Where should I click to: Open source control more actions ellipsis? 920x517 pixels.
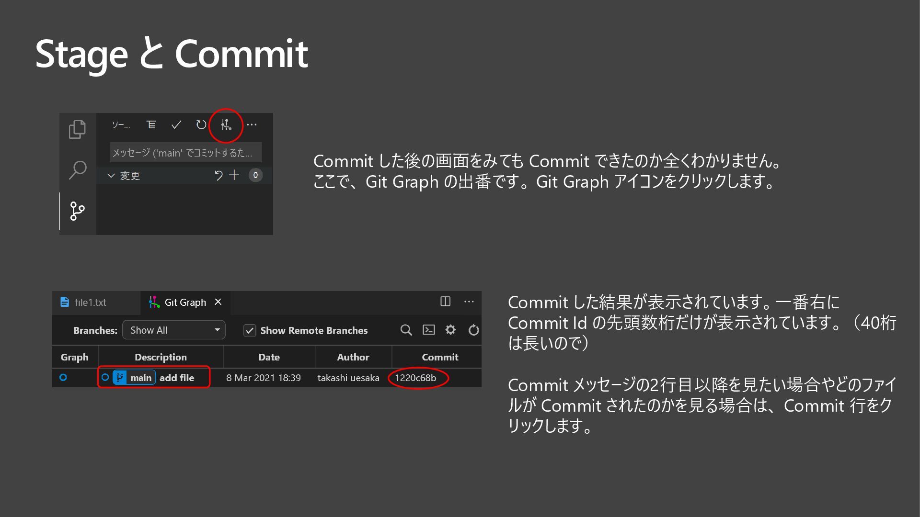252,125
